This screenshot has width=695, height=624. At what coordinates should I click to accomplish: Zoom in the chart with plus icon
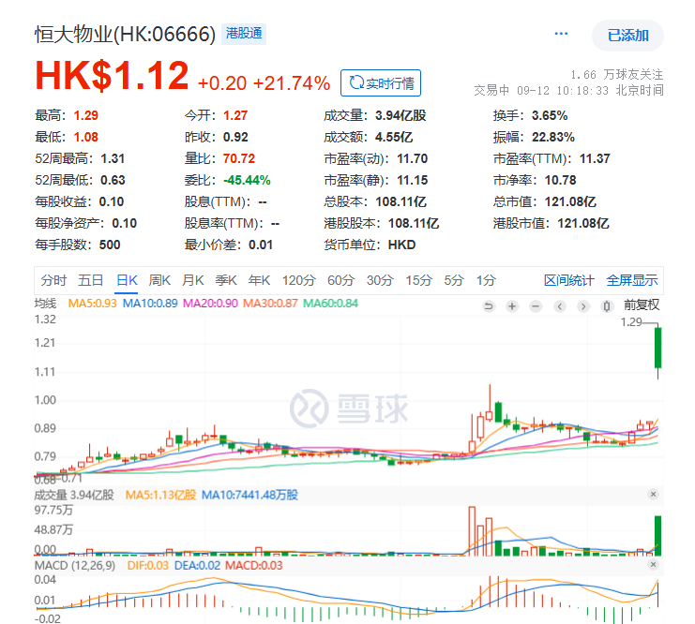(x=512, y=306)
